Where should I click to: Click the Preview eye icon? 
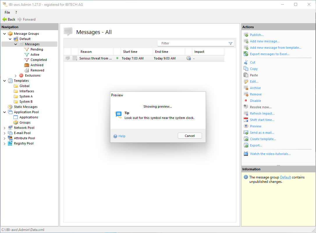[246, 126]
